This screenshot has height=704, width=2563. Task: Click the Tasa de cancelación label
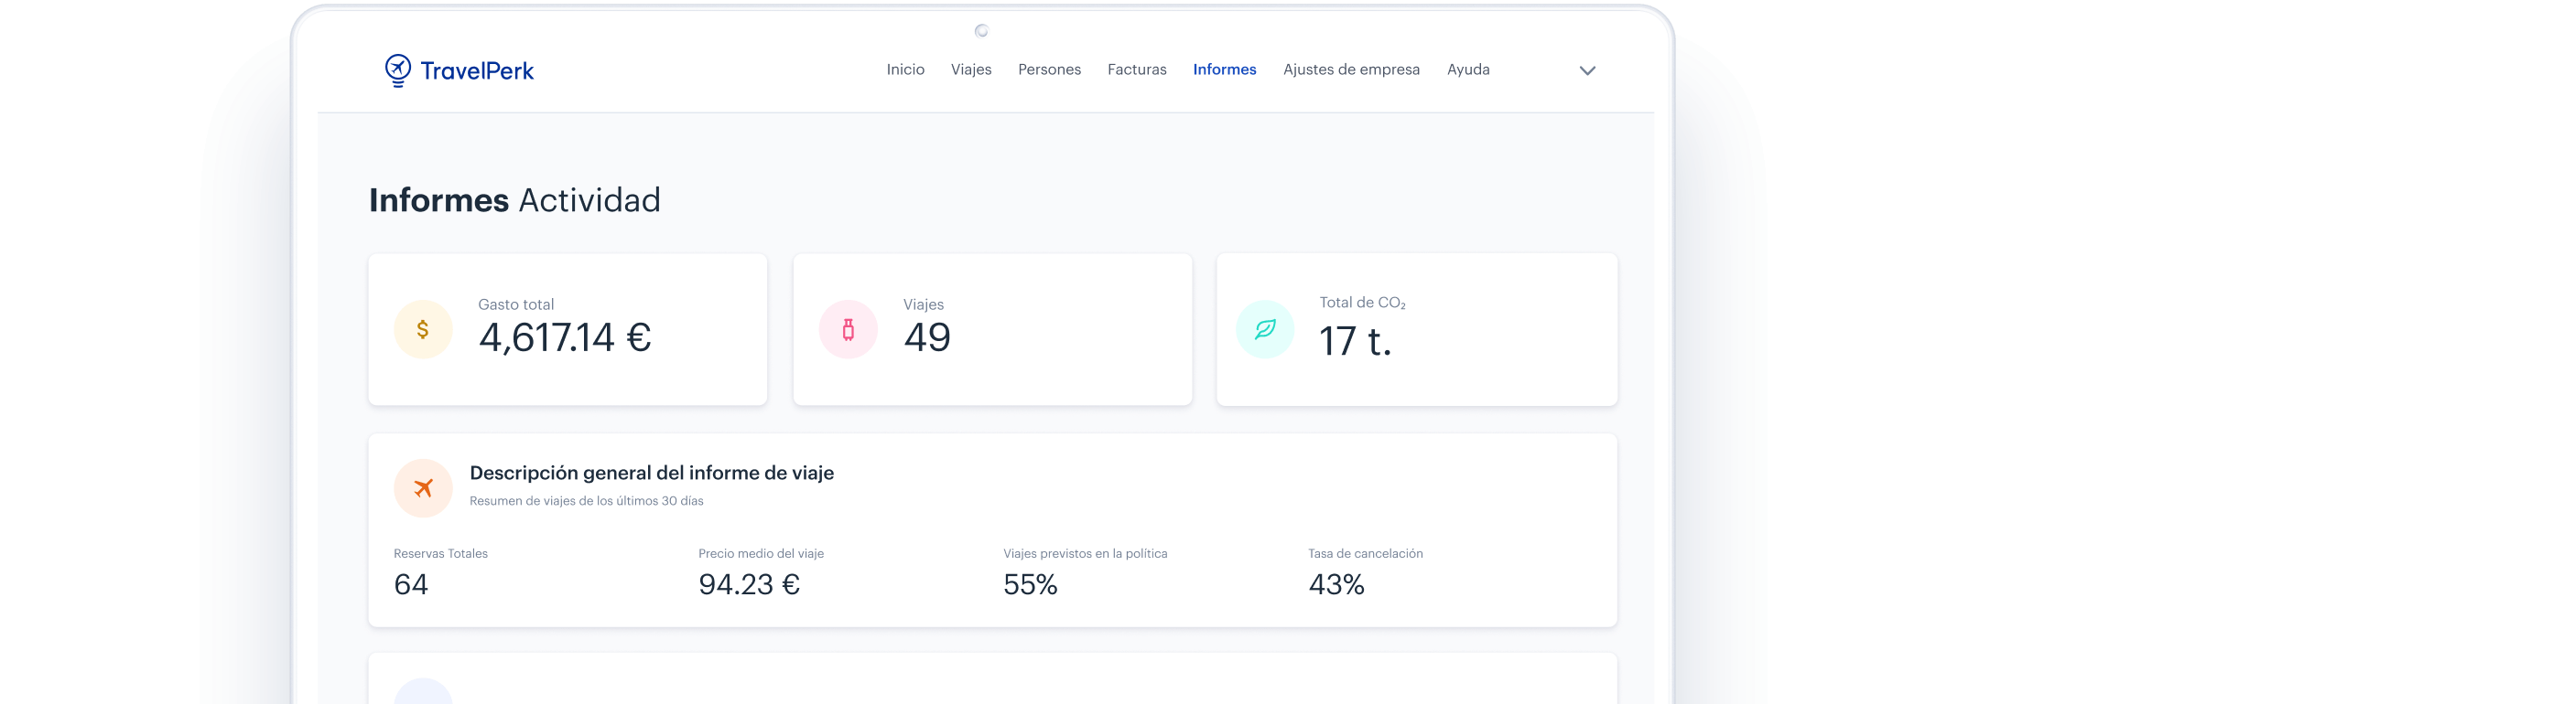[1365, 554]
